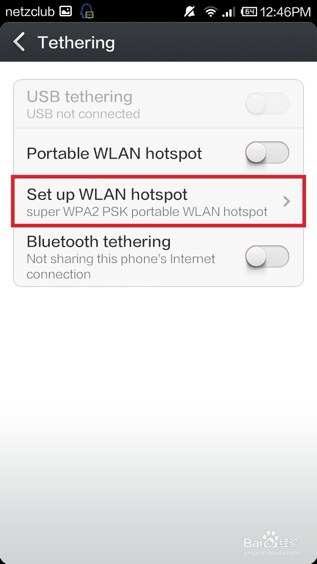Tap the Tethering page title

coord(76,42)
